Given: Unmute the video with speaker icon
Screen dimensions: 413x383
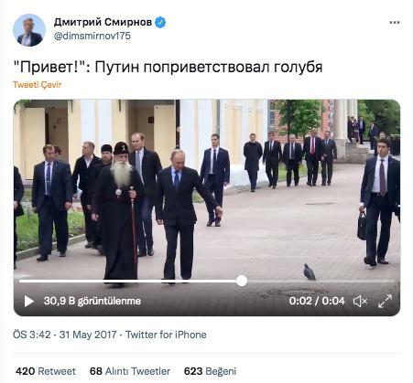Looking at the screenshot, I should 360,301.
